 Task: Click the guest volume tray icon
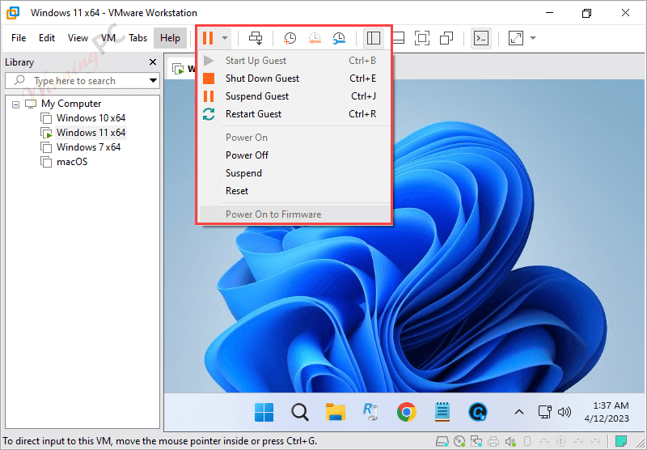[x=564, y=412]
